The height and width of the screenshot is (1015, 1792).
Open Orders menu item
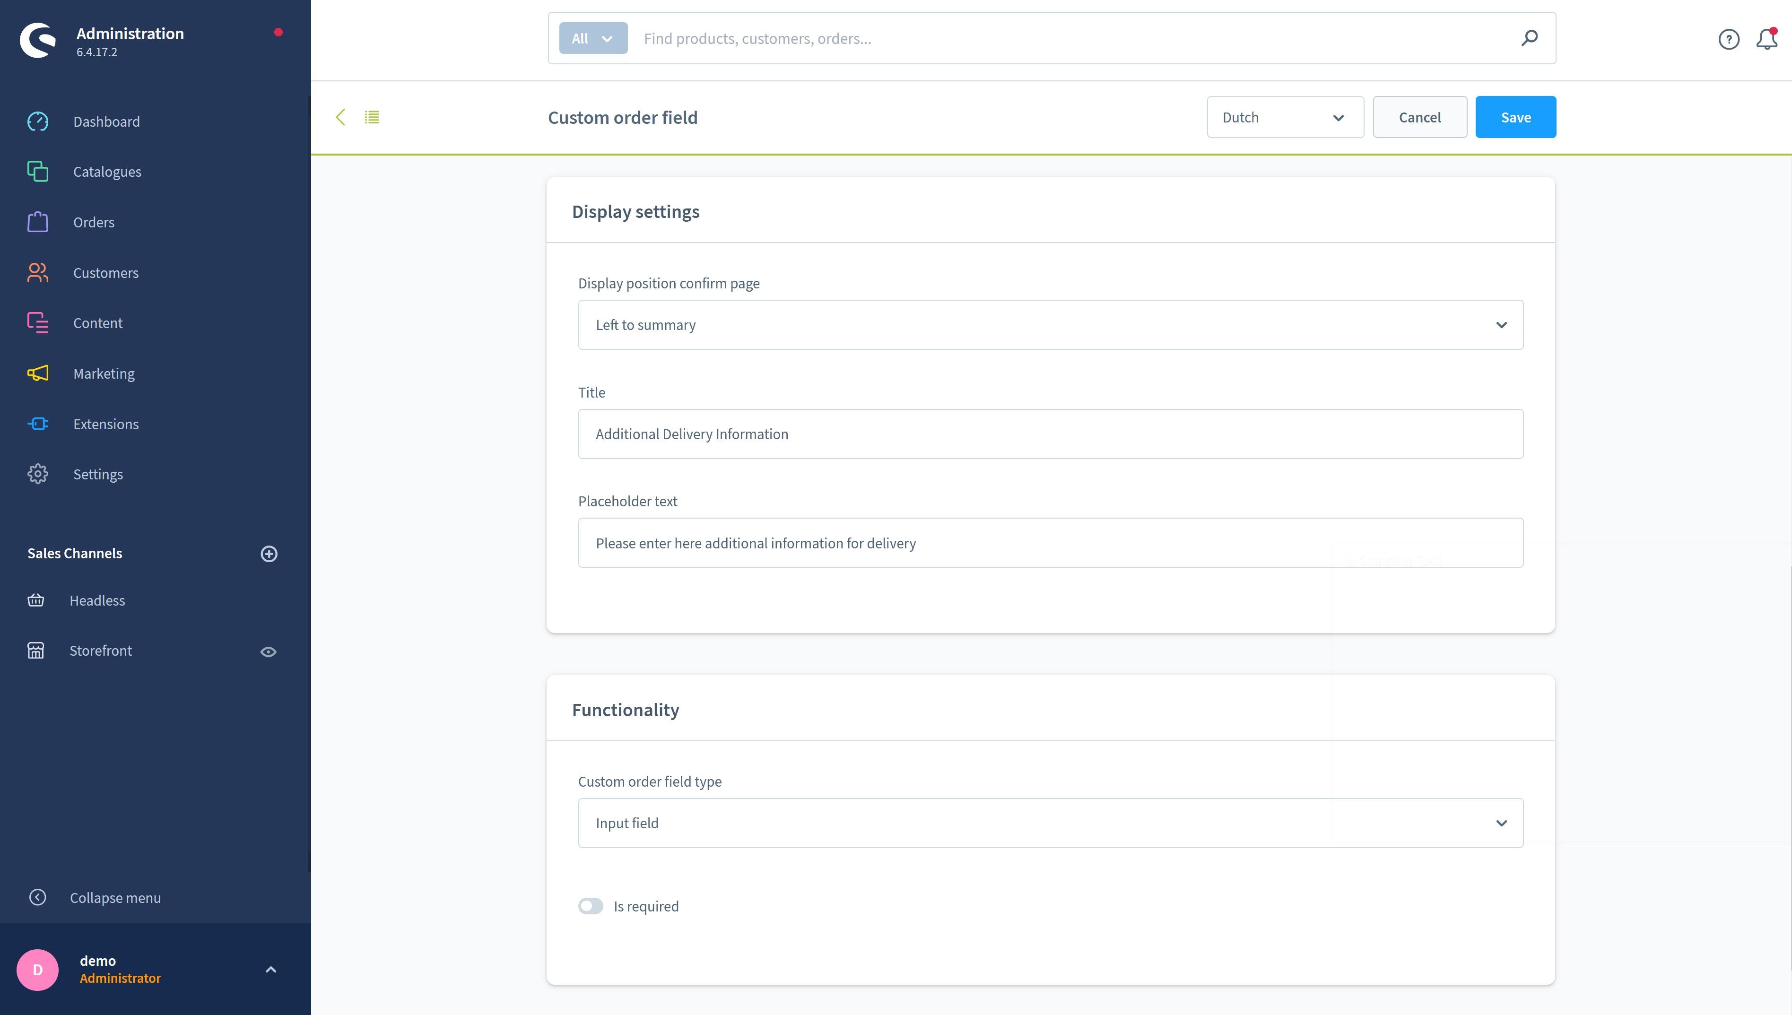(x=94, y=222)
